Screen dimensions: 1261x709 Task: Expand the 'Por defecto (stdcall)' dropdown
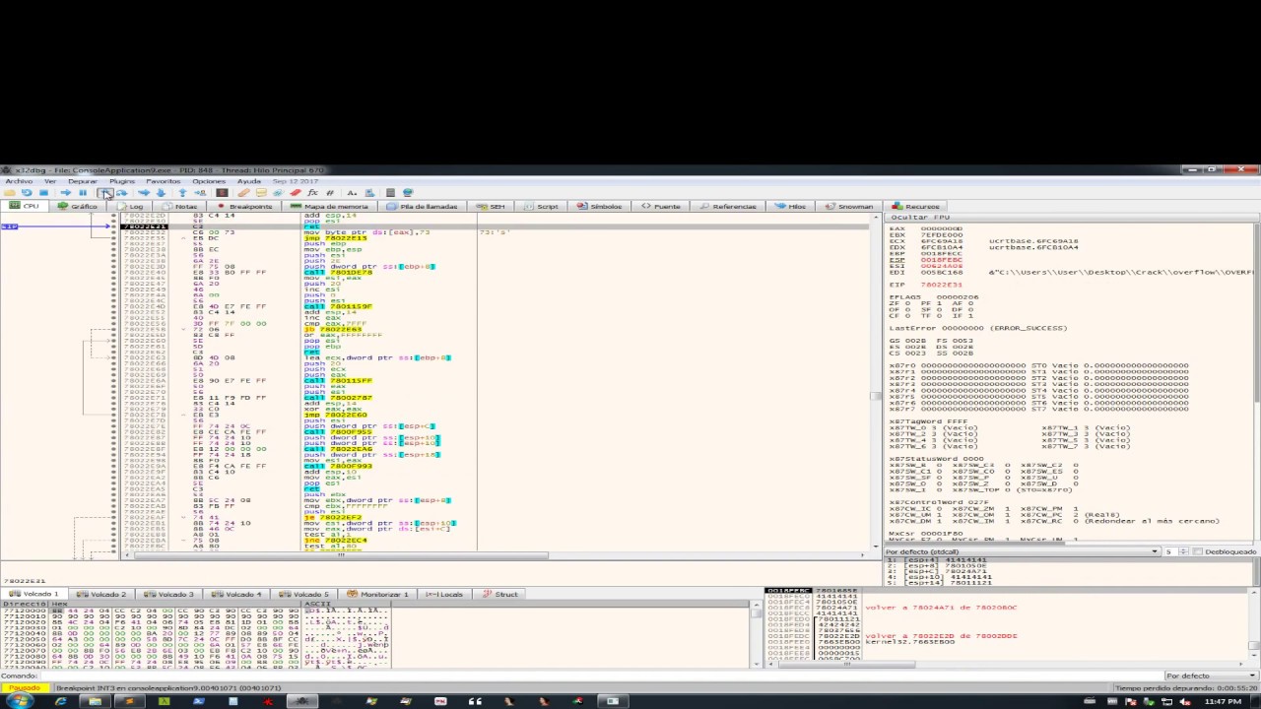coord(1022,551)
